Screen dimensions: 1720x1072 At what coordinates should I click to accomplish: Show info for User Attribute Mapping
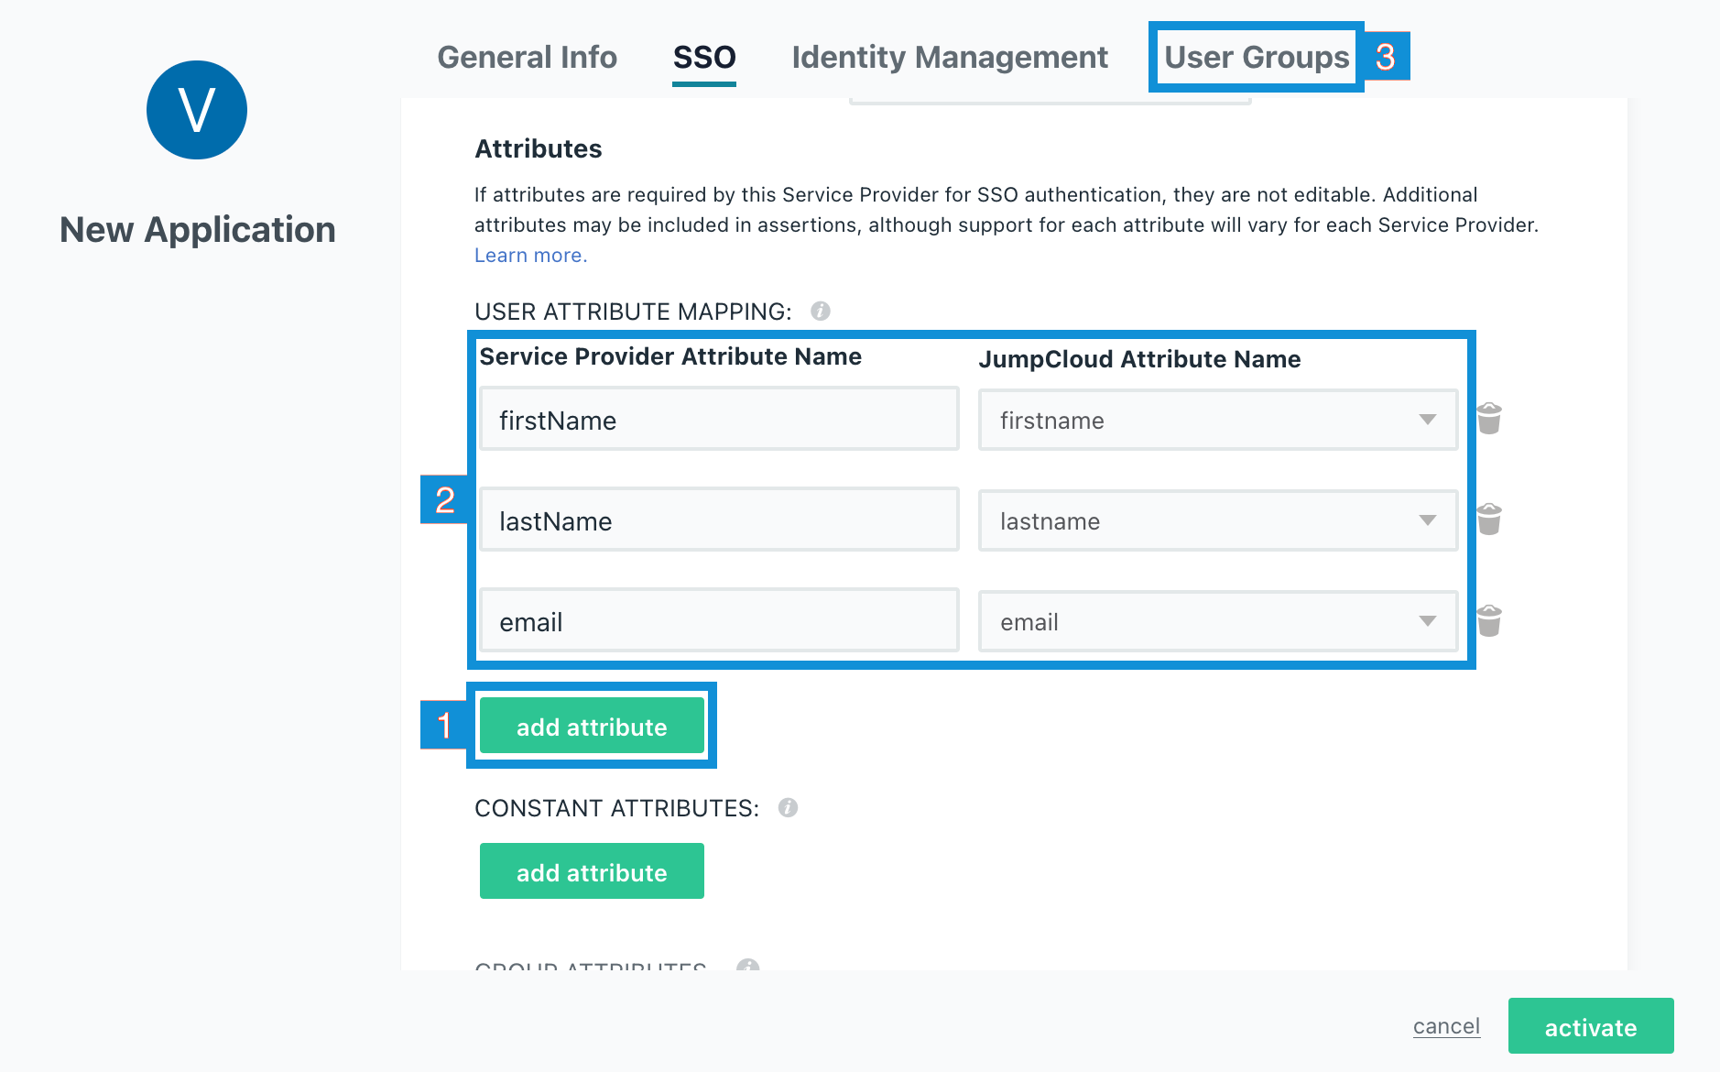(821, 312)
